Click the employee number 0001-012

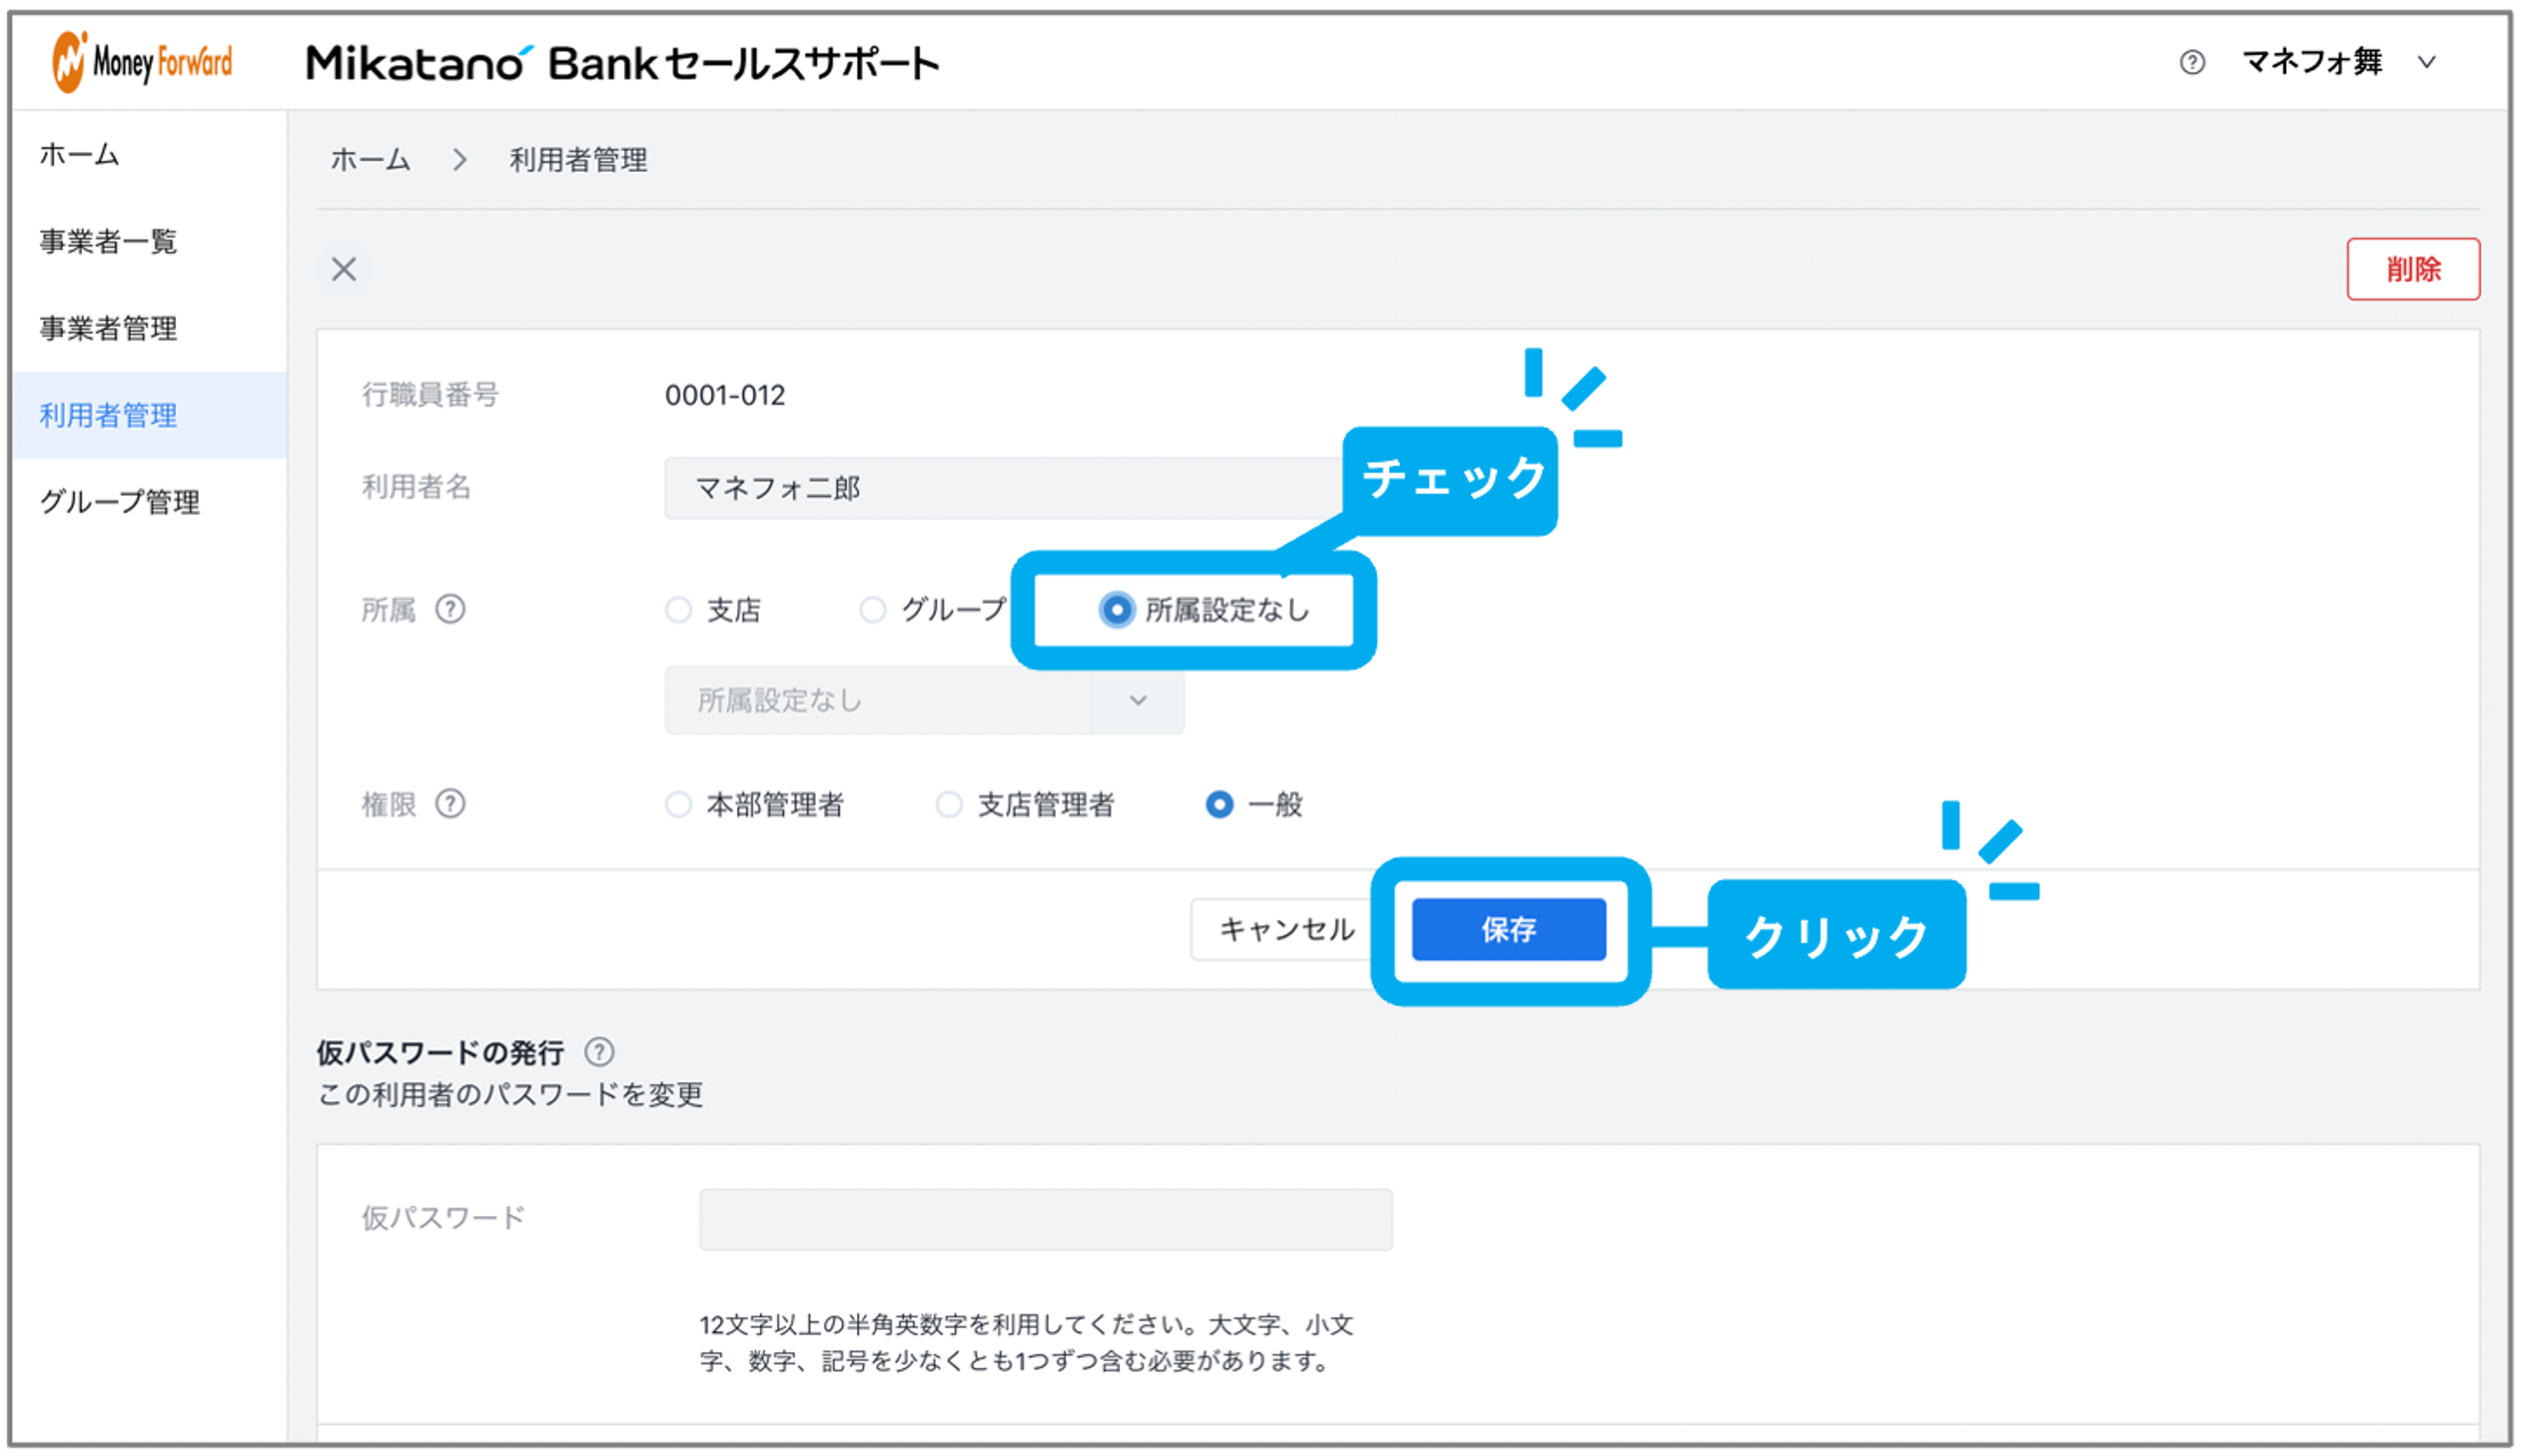pos(724,395)
